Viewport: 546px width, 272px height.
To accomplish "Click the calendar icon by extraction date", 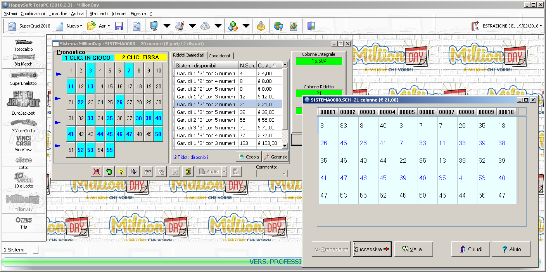I will 475,26.
